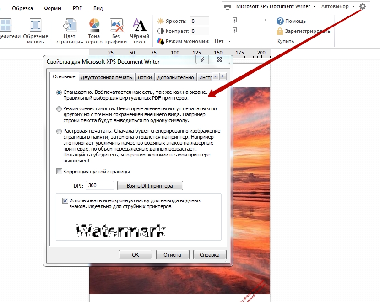Uncheck the monochrome watermark mask checkbox
380x302 pixels.
point(65,200)
